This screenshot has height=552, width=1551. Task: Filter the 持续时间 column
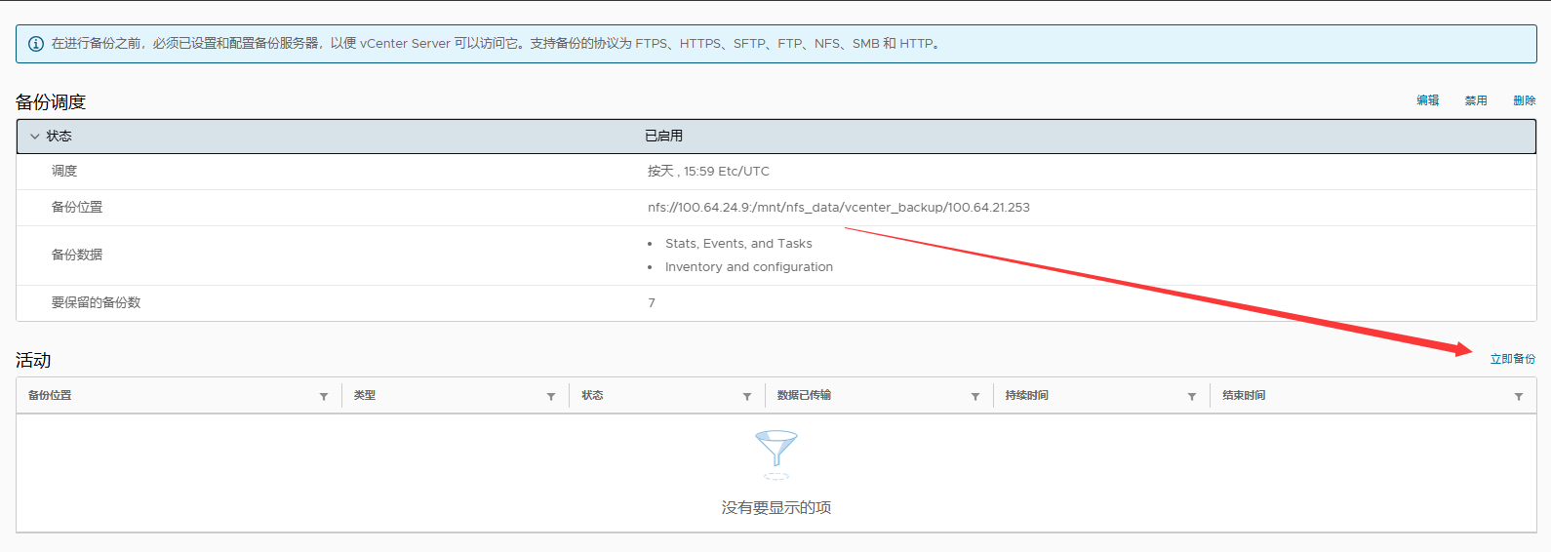tap(1192, 396)
